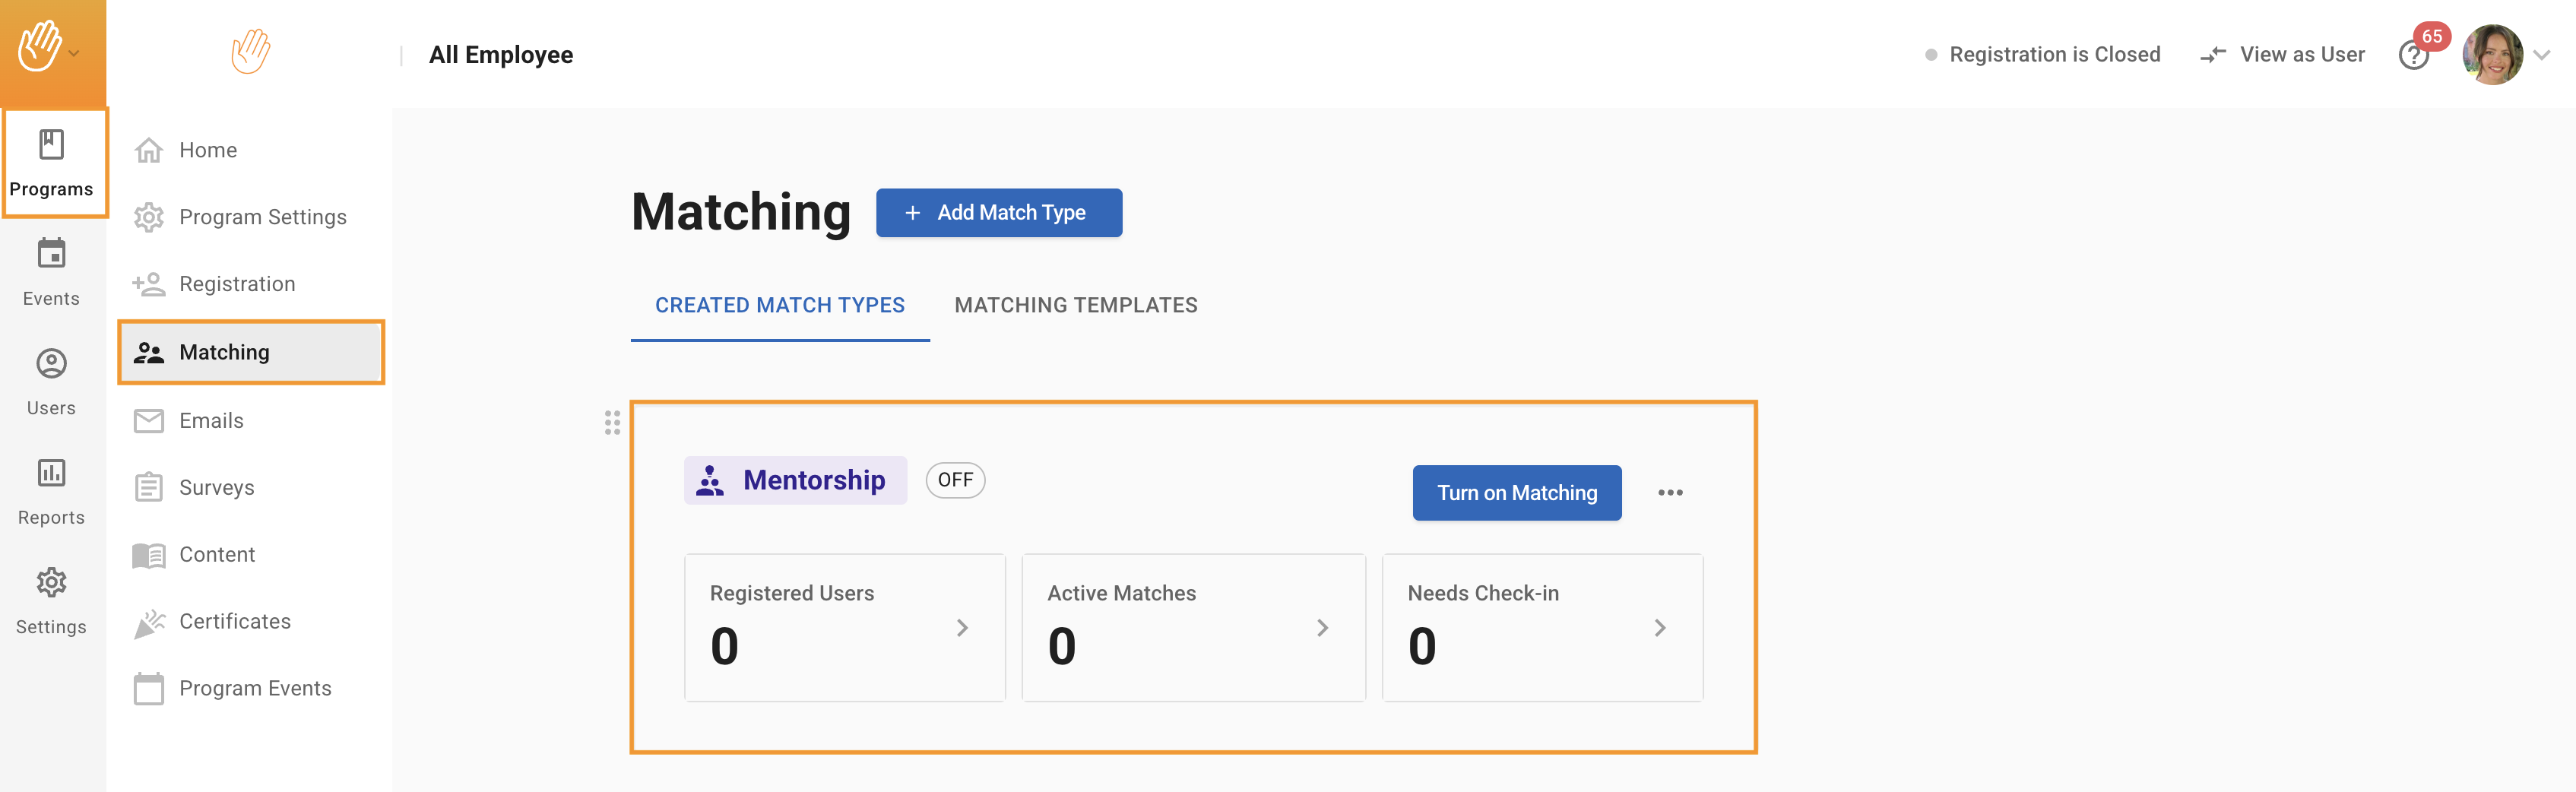Screen dimensions: 2576x792
Task: Click the Add Match Type button
Action: 998,213
